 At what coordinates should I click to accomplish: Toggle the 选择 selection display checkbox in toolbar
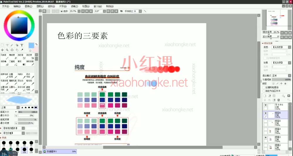61,11
